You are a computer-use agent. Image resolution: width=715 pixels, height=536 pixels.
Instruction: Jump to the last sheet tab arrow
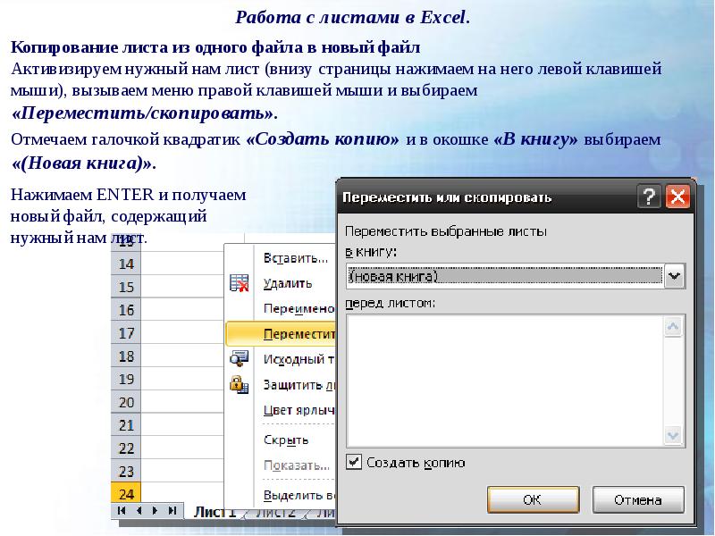172,510
